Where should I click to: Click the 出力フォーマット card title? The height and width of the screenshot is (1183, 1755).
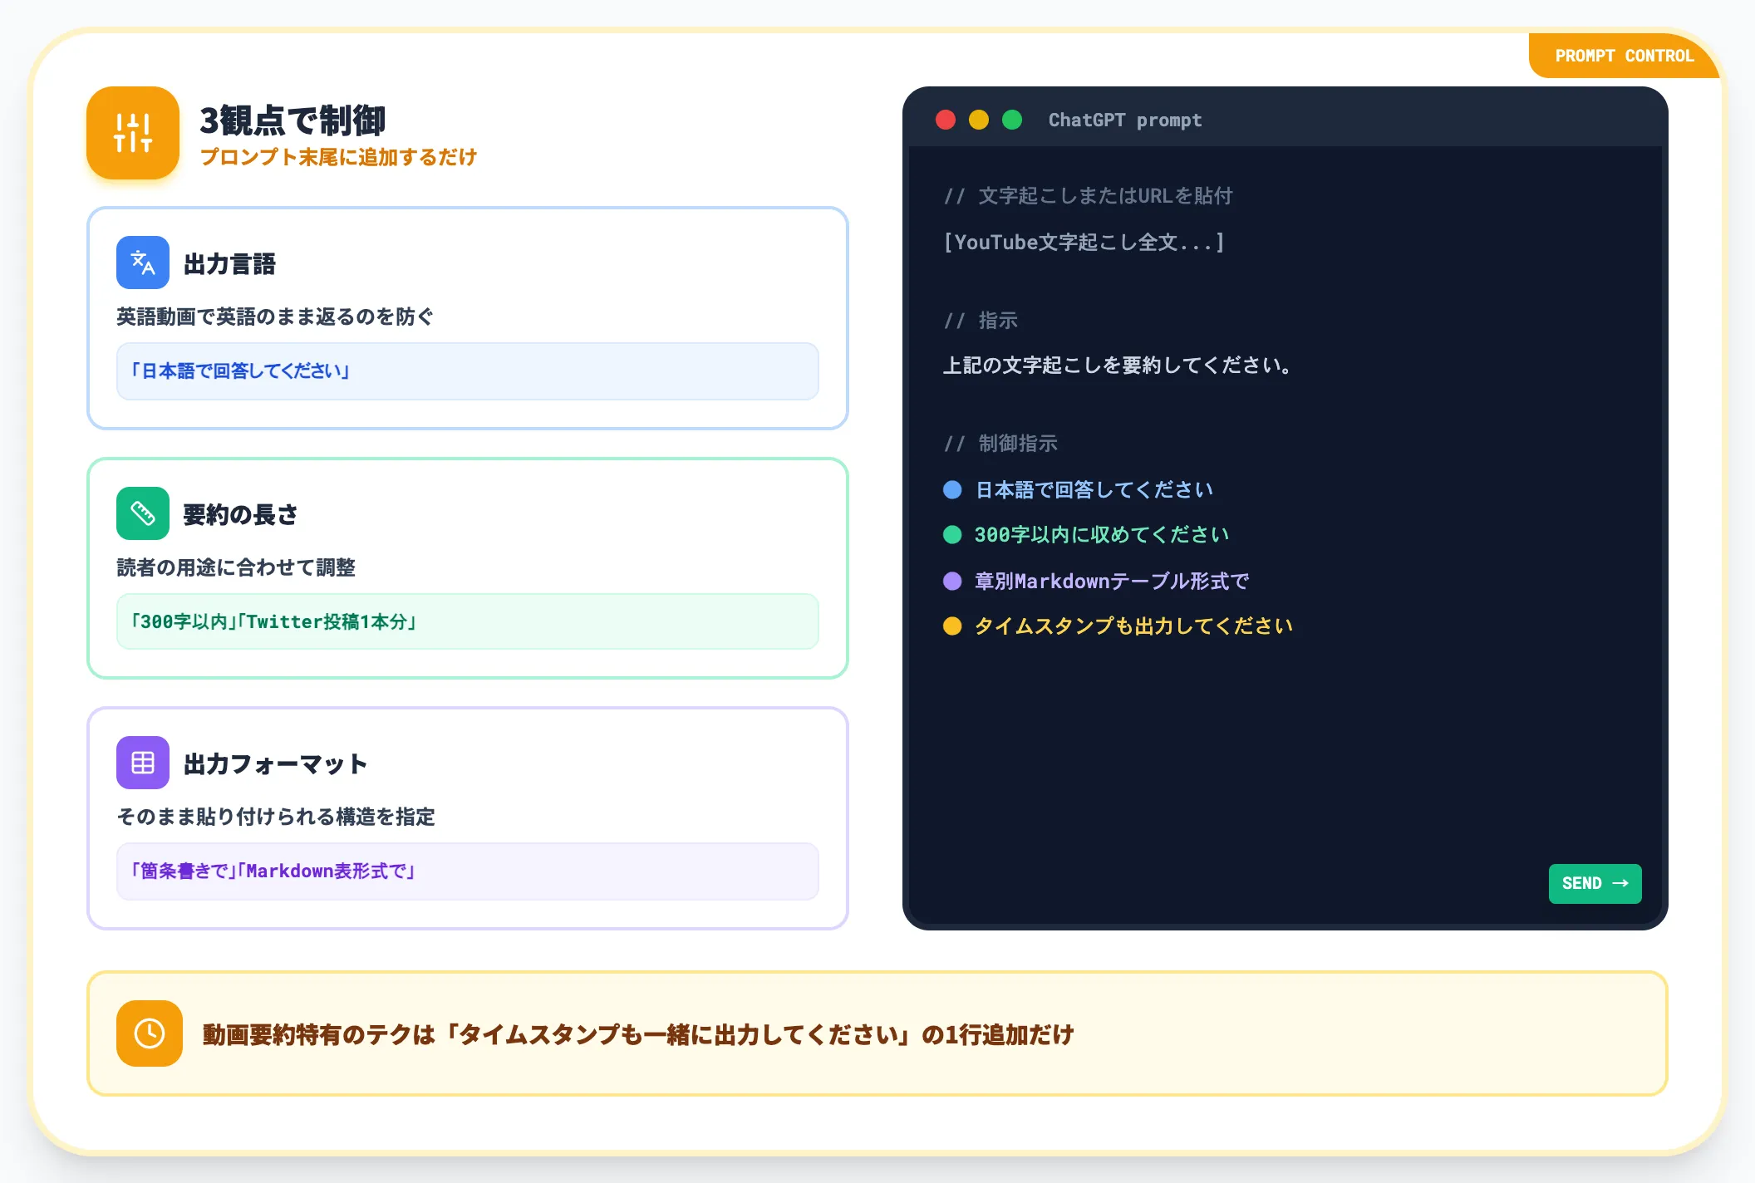275,764
